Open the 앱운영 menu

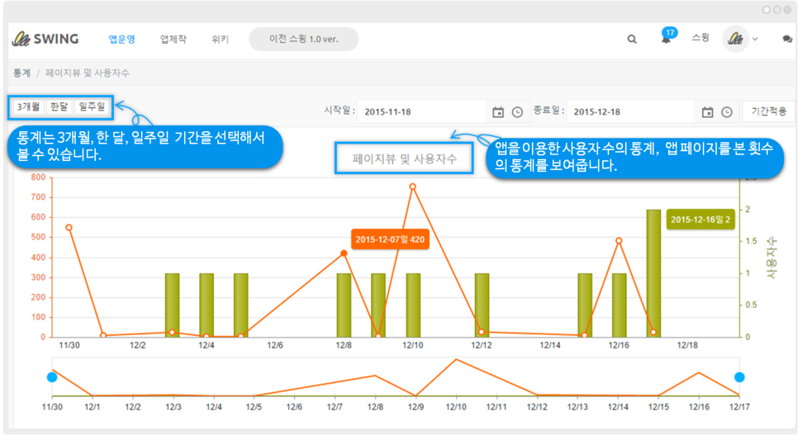pos(122,39)
